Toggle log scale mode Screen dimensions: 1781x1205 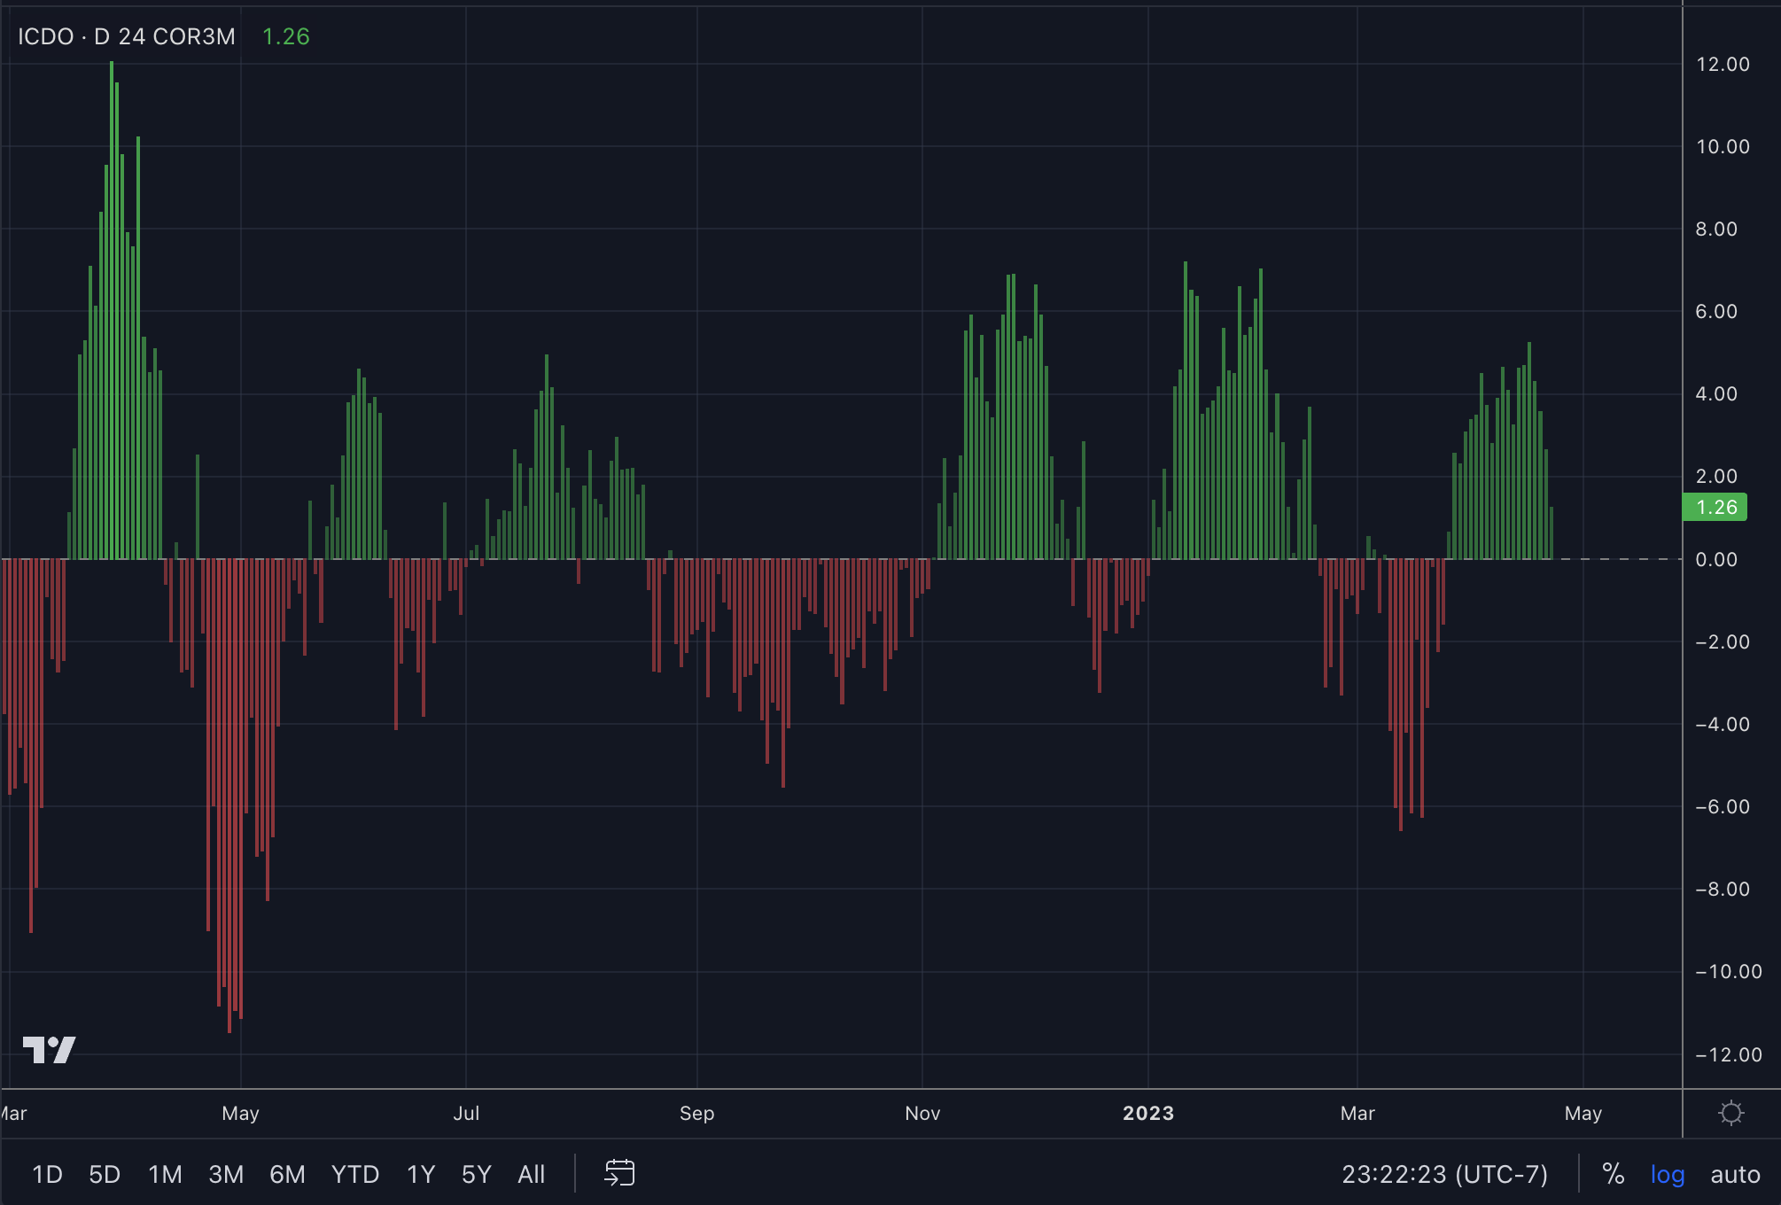[x=1667, y=1174]
